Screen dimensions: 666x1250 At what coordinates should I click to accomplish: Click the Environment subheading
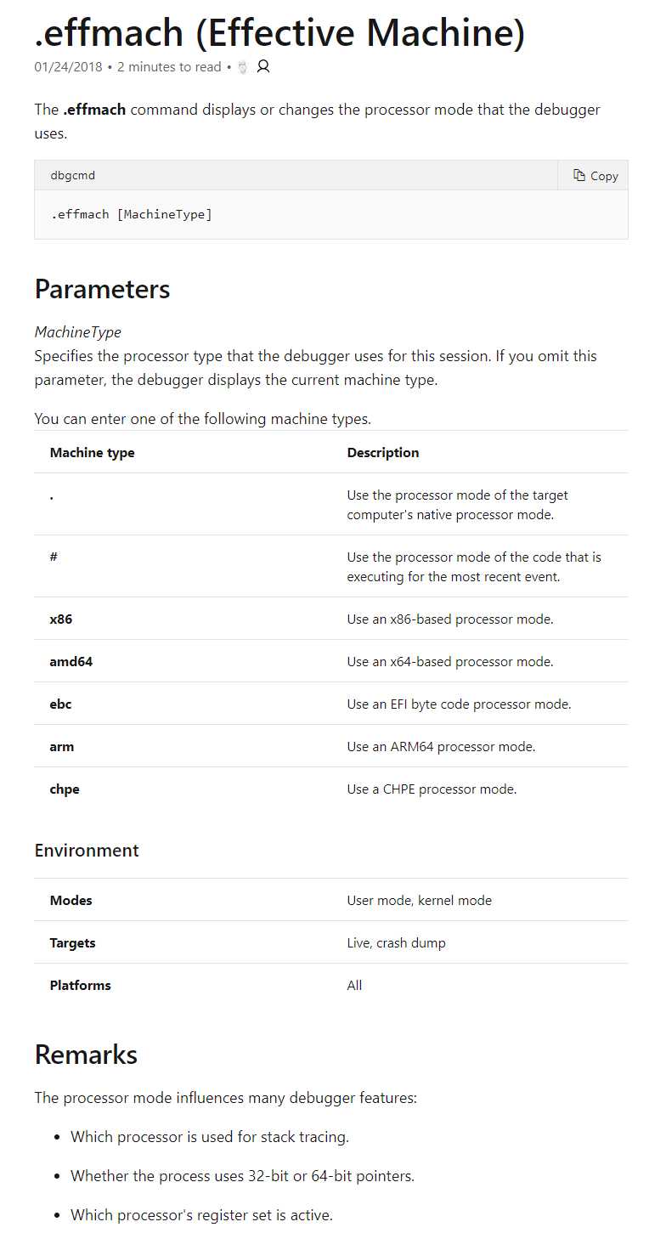tap(87, 851)
